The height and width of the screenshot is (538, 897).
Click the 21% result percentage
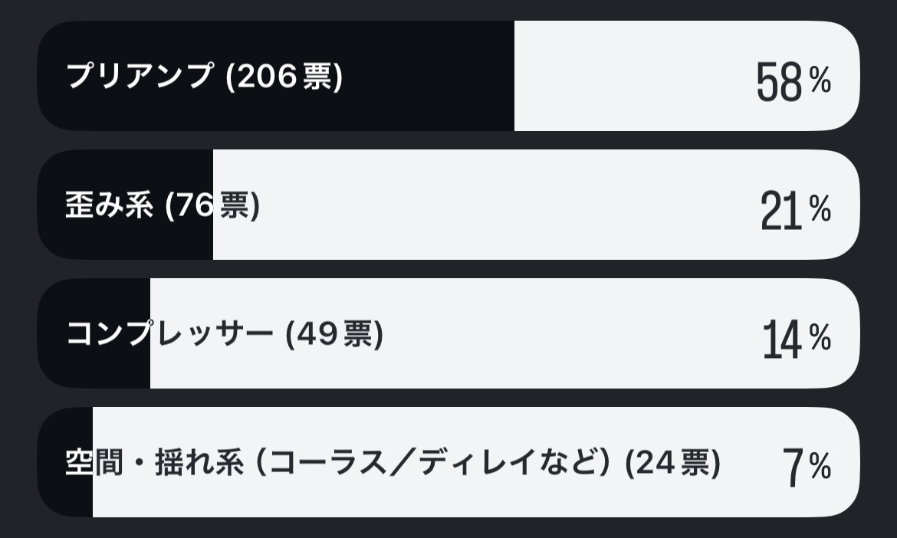point(795,210)
